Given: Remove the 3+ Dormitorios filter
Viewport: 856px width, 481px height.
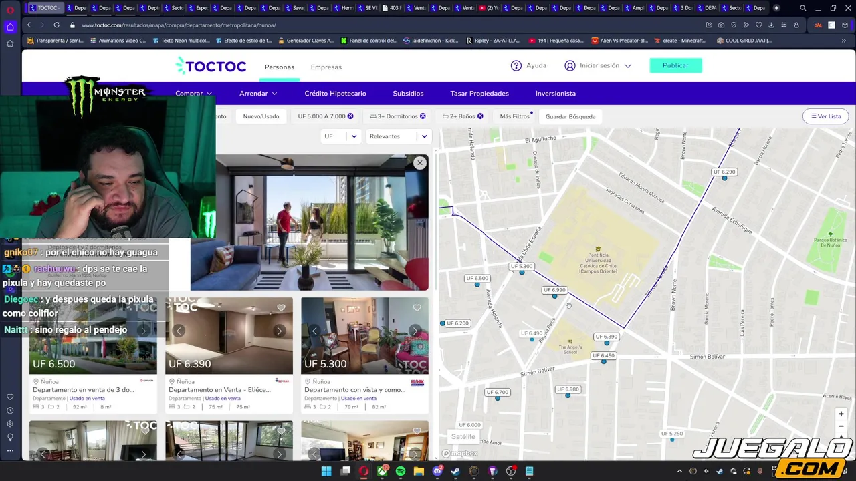Looking at the screenshot, I should [423, 116].
